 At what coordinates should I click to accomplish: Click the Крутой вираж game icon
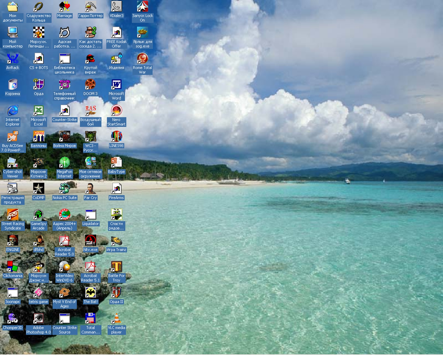[90, 59]
